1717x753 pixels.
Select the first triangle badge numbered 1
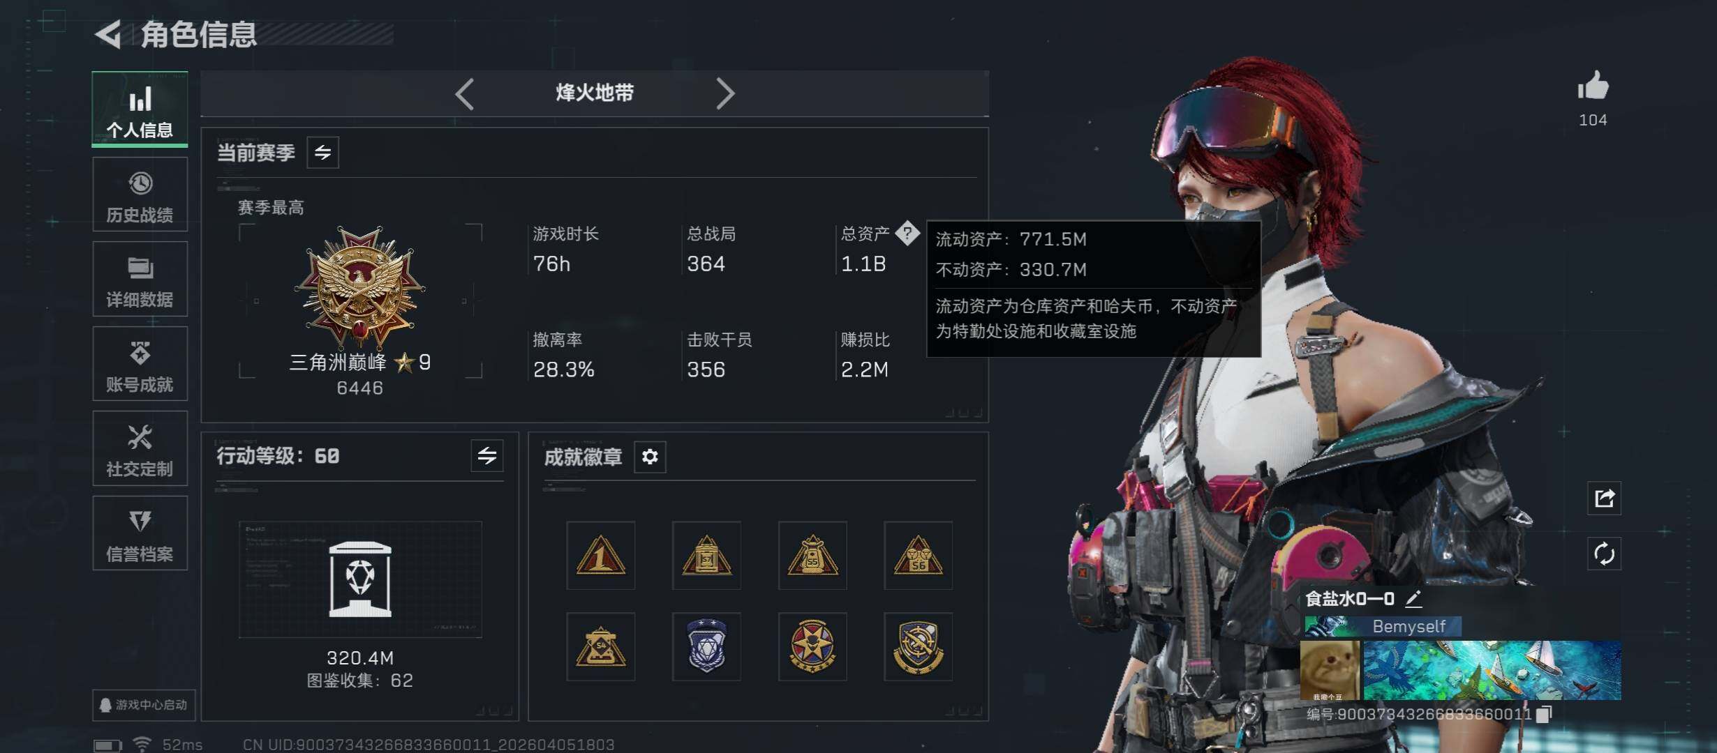click(600, 556)
